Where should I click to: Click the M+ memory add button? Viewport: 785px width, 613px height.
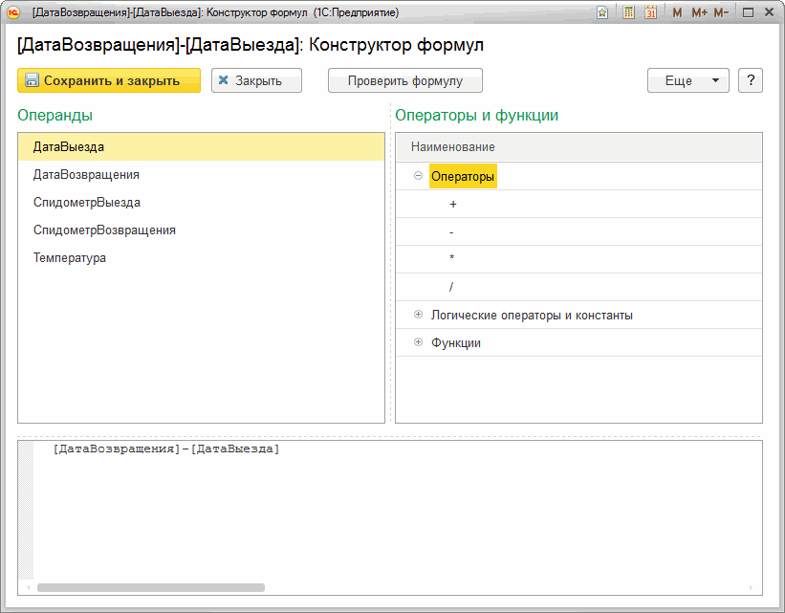(x=699, y=12)
